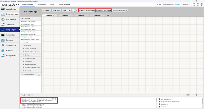This screenshot has width=204, height=109.
Task: Add a global variable with plus button
Action: click(x=39, y=74)
